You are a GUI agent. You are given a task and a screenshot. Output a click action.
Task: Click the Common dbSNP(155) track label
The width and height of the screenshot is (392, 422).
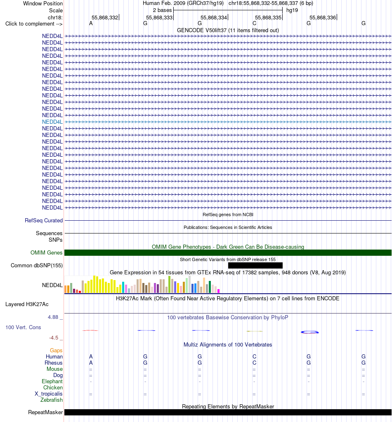[x=37, y=266]
